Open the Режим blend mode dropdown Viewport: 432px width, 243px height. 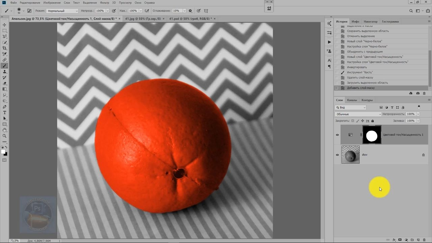click(x=62, y=11)
